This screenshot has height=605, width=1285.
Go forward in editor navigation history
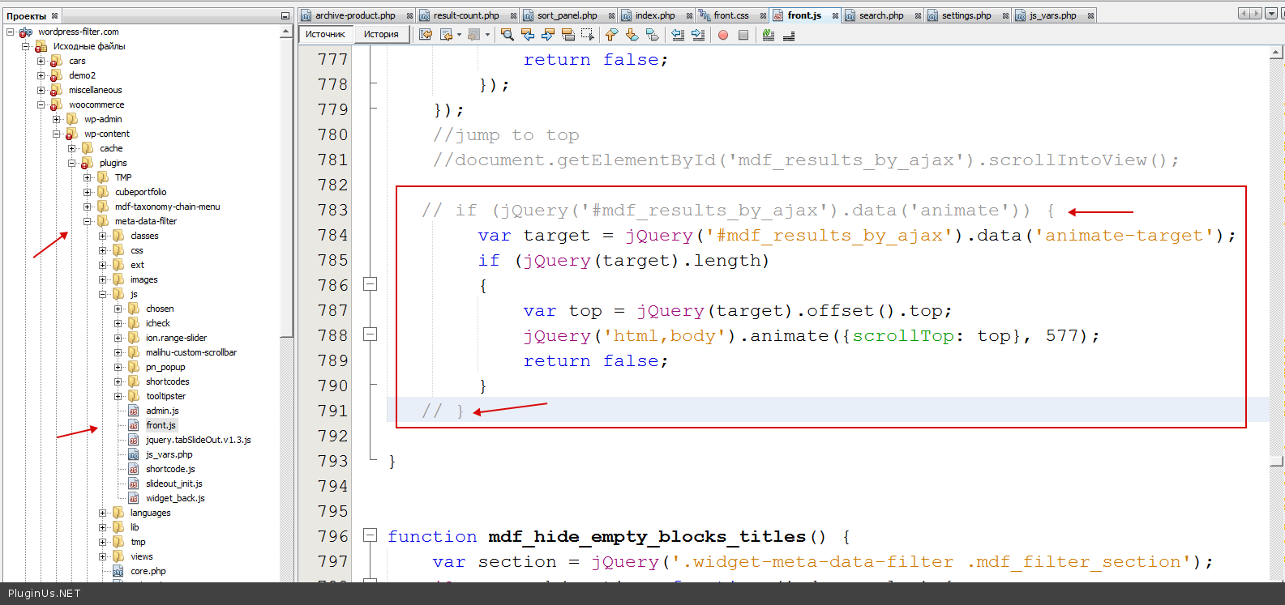(474, 34)
